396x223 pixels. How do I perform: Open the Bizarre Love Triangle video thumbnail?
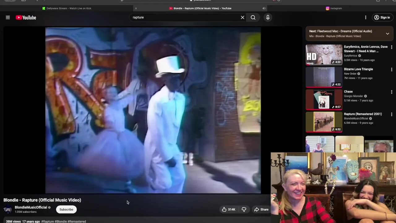click(324, 77)
